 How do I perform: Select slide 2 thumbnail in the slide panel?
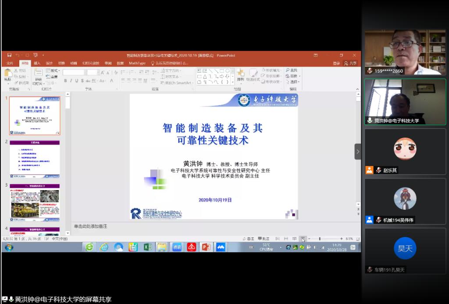[x=35, y=159]
